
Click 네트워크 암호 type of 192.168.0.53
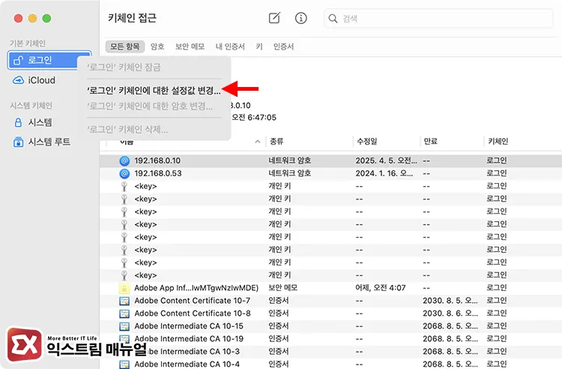point(289,173)
